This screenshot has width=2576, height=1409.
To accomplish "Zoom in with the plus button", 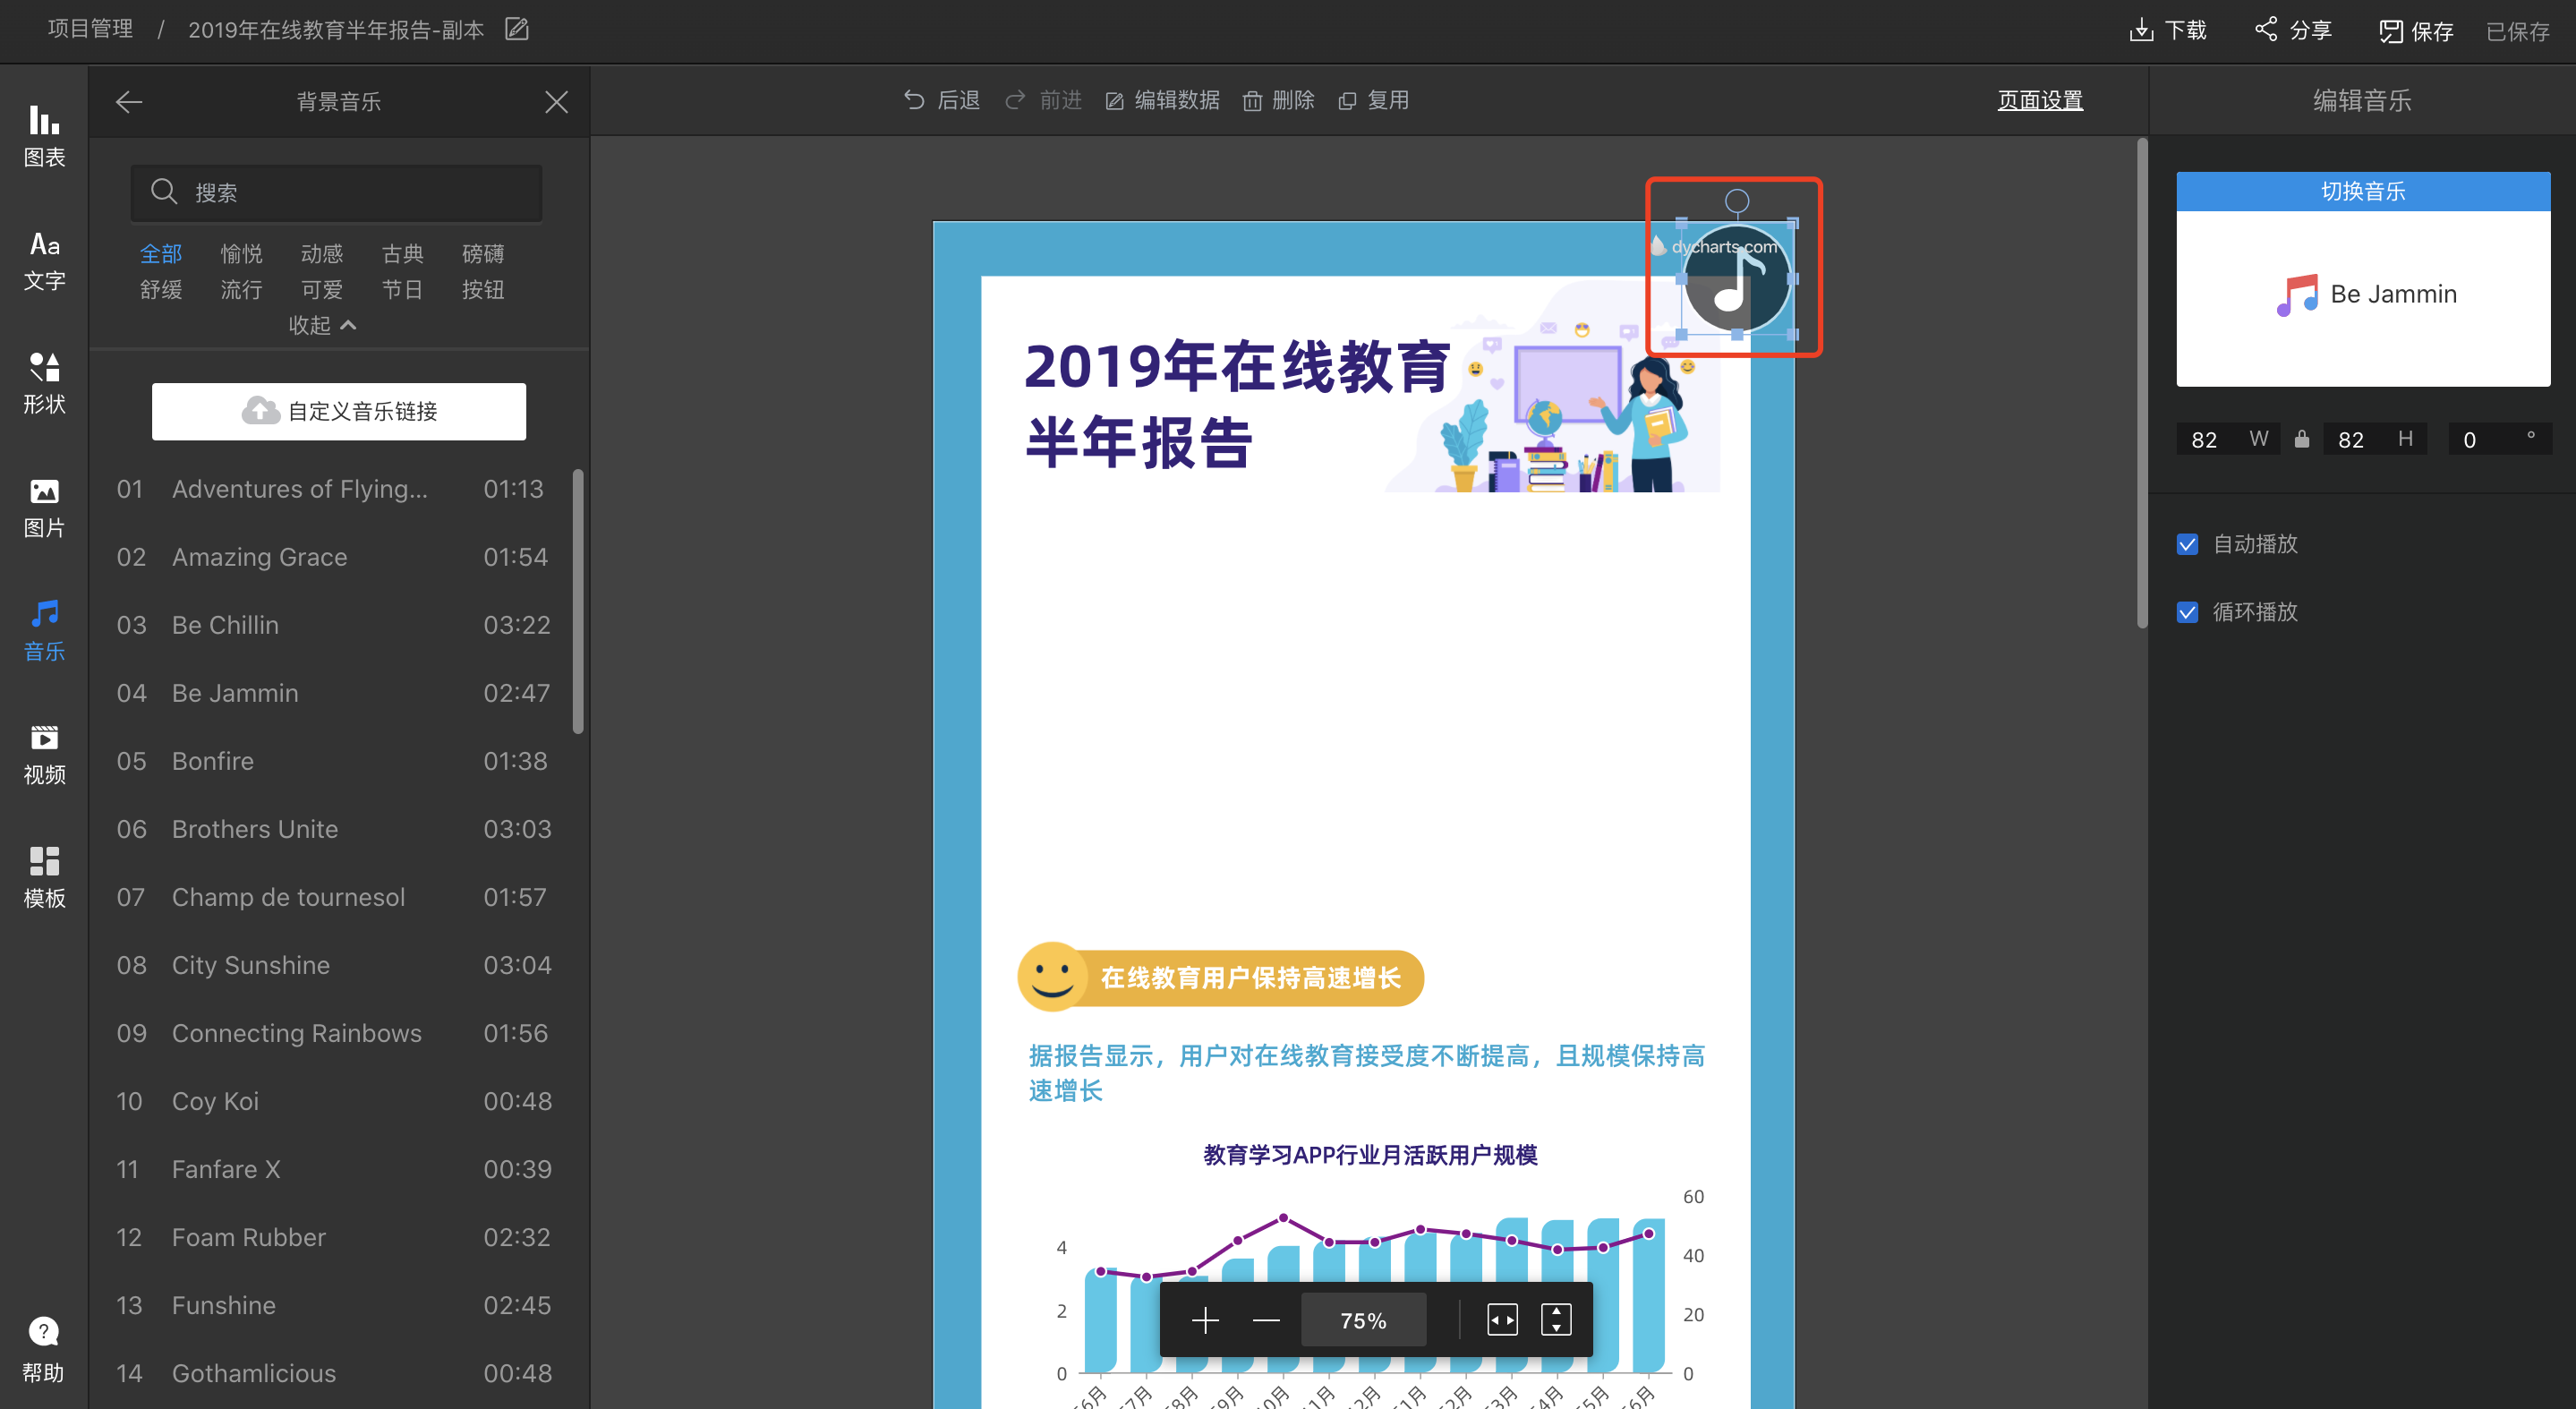I will [1205, 1321].
